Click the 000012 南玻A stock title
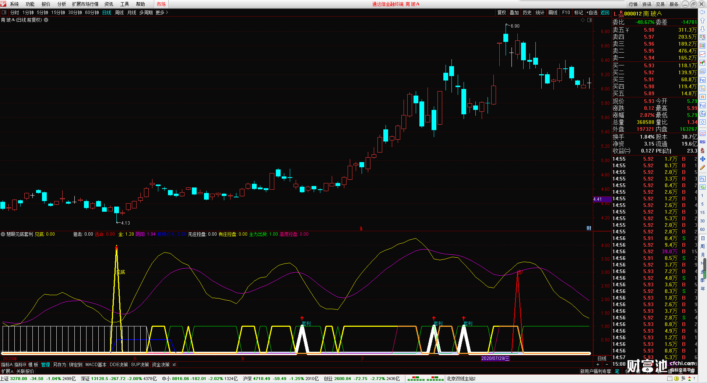This screenshot has height=383, width=707. coord(643,14)
